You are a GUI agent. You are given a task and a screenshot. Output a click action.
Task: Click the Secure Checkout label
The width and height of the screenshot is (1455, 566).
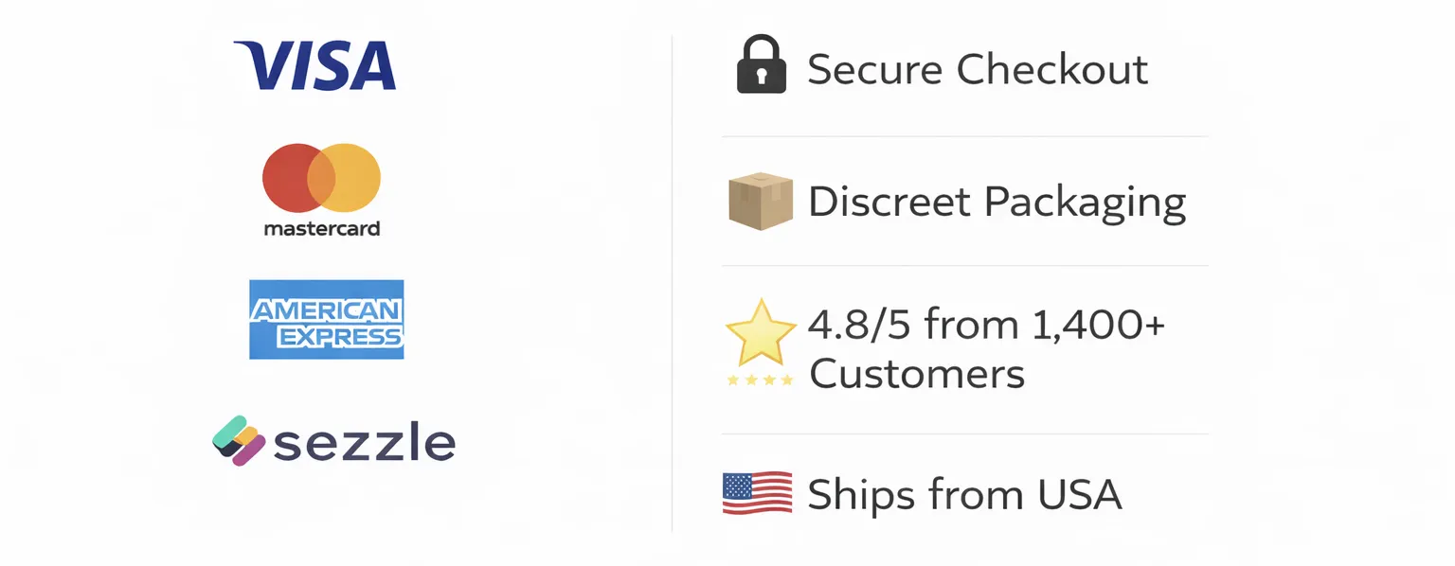[977, 70]
